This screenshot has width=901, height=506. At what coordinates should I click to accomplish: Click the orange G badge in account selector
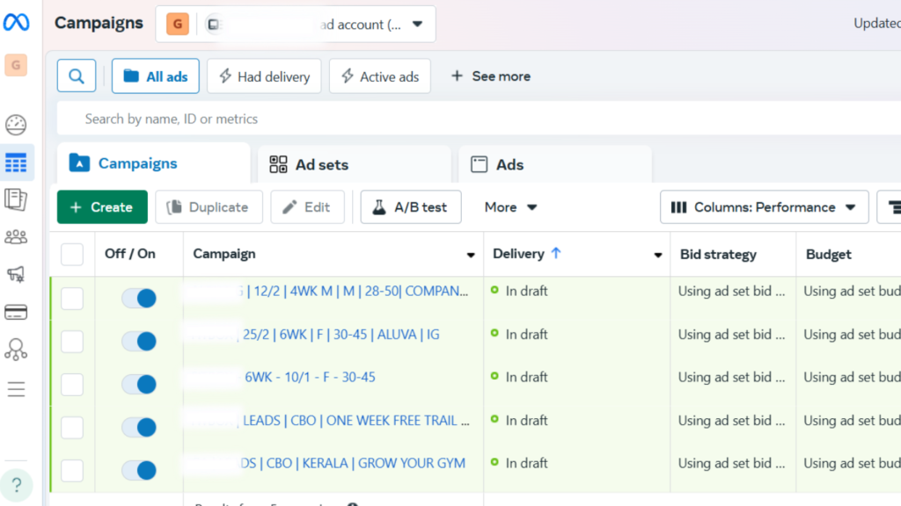point(178,24)
